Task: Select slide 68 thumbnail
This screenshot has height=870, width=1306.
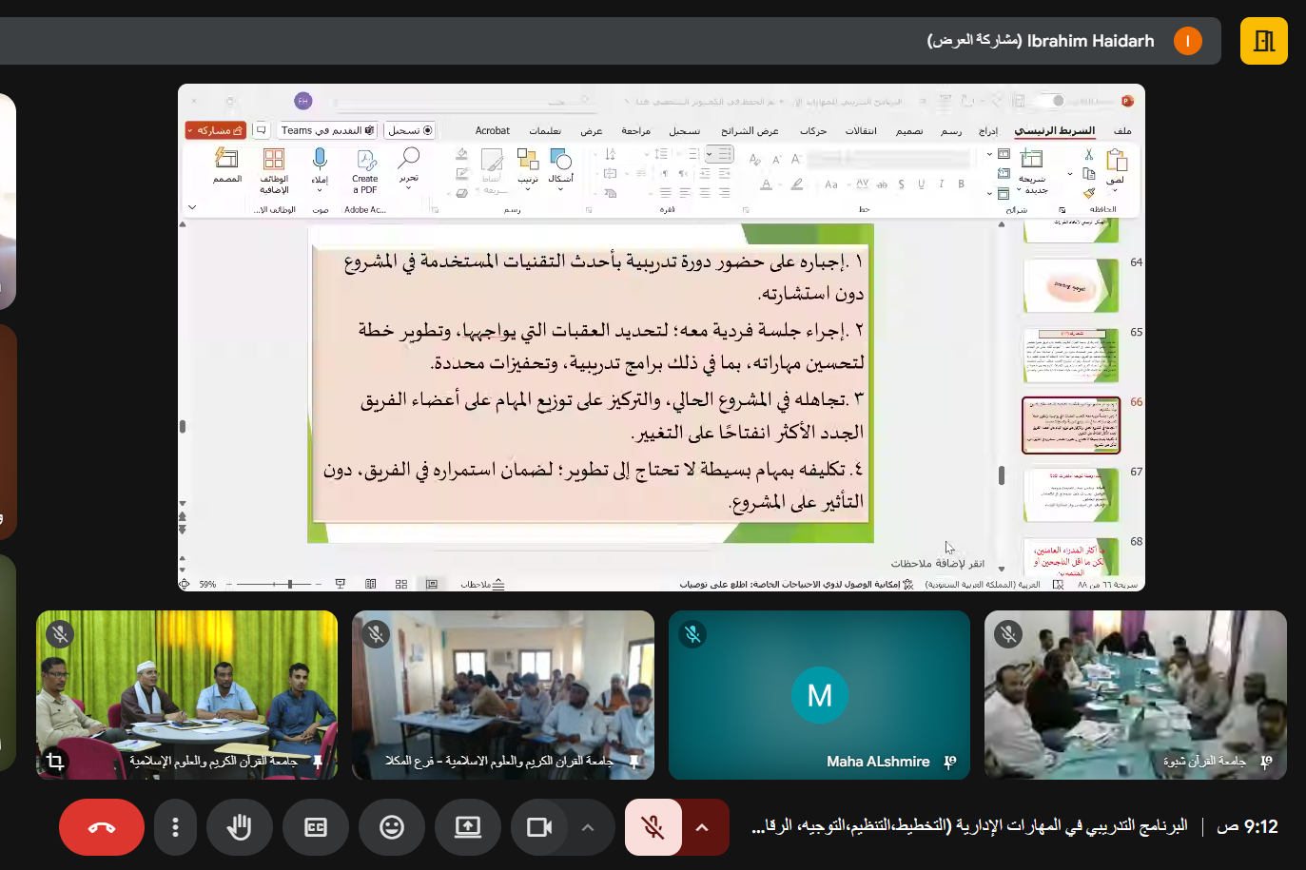Action: [1070, 557]
